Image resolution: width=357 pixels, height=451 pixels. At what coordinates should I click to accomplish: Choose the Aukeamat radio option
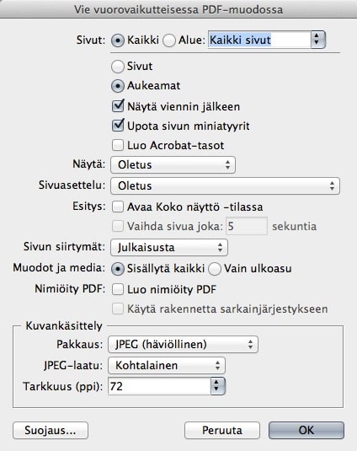pos(118,86)
